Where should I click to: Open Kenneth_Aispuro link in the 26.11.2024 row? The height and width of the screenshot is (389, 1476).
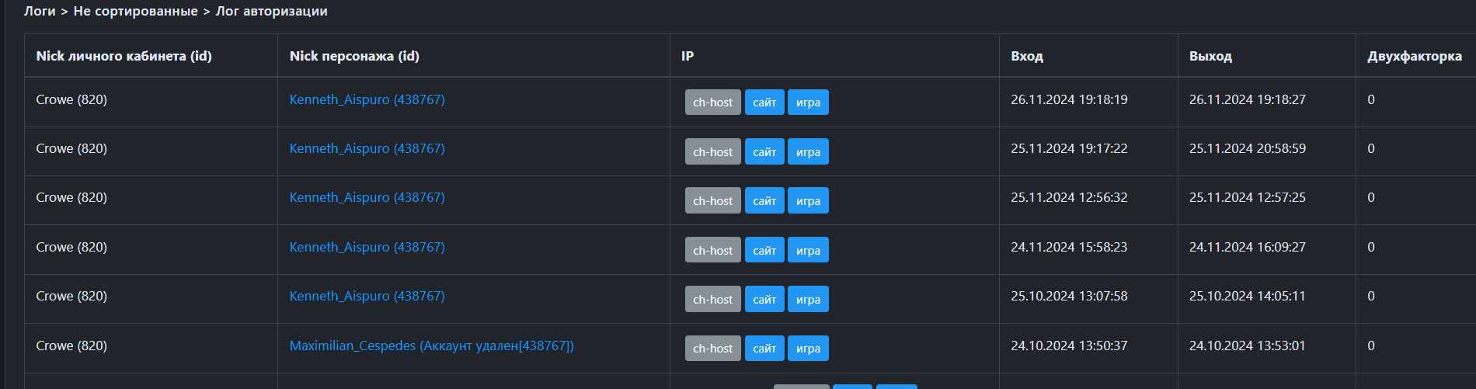(x=367, y=99)
